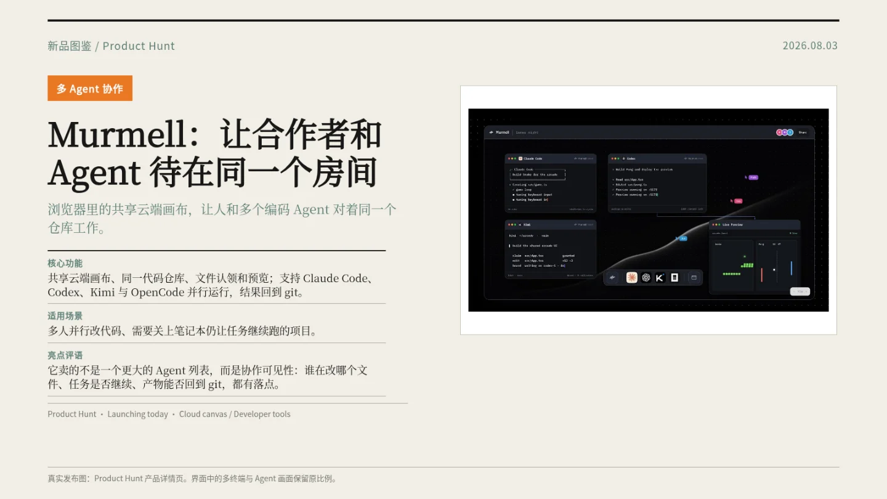Click the purple collaborator cursor label
The height and width of the screenshot is (499, 887).
click(x=753, y=177)
